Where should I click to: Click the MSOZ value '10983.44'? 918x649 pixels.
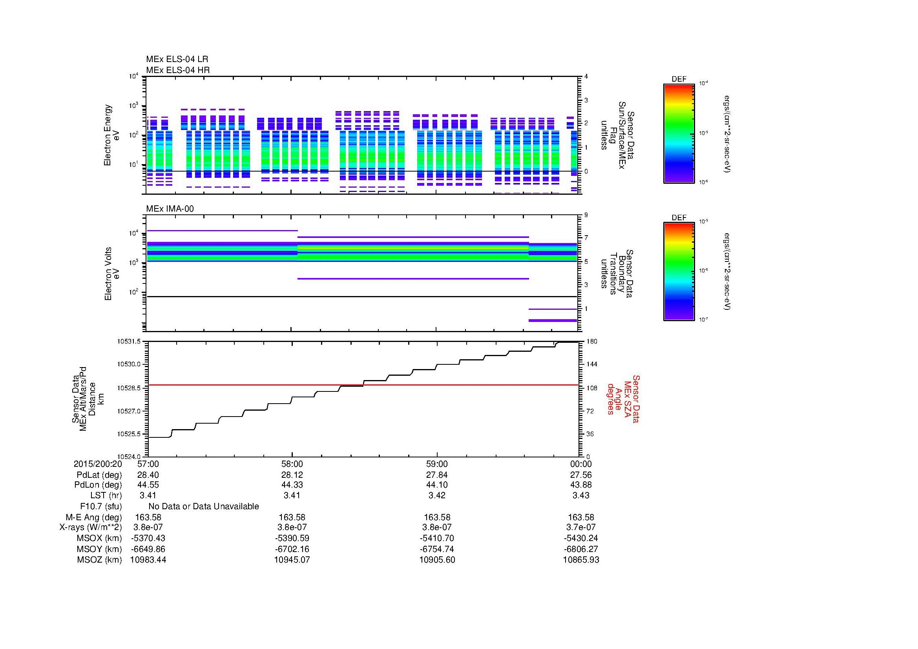pos(148,560)
